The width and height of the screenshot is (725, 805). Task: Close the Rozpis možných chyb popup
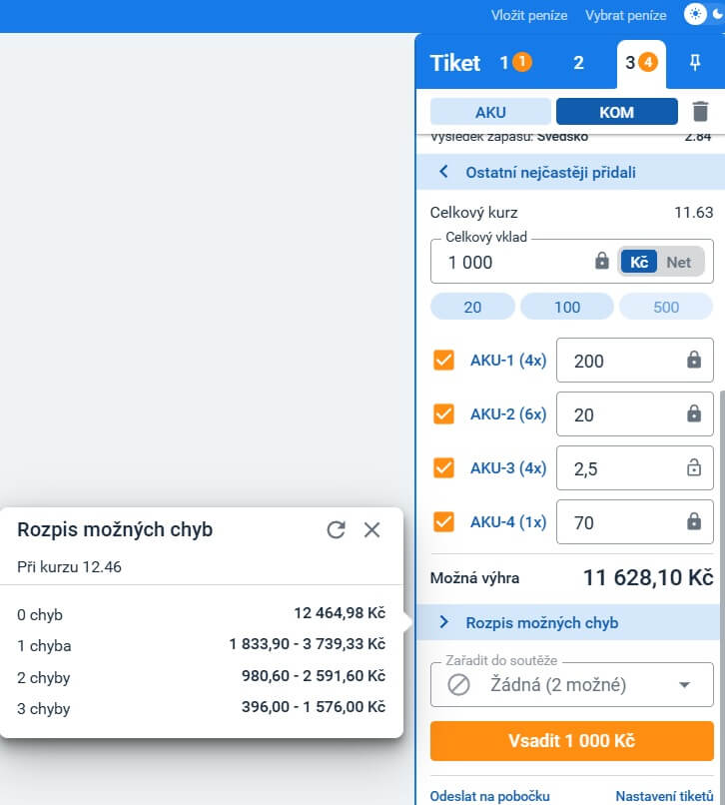[x=371, y=529]
